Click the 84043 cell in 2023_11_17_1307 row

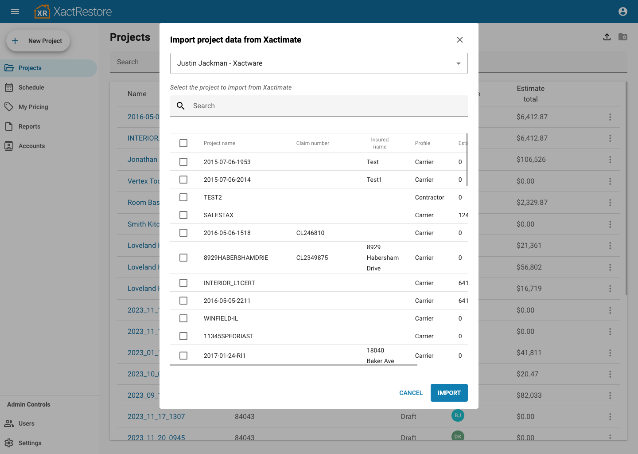[245, 417]
